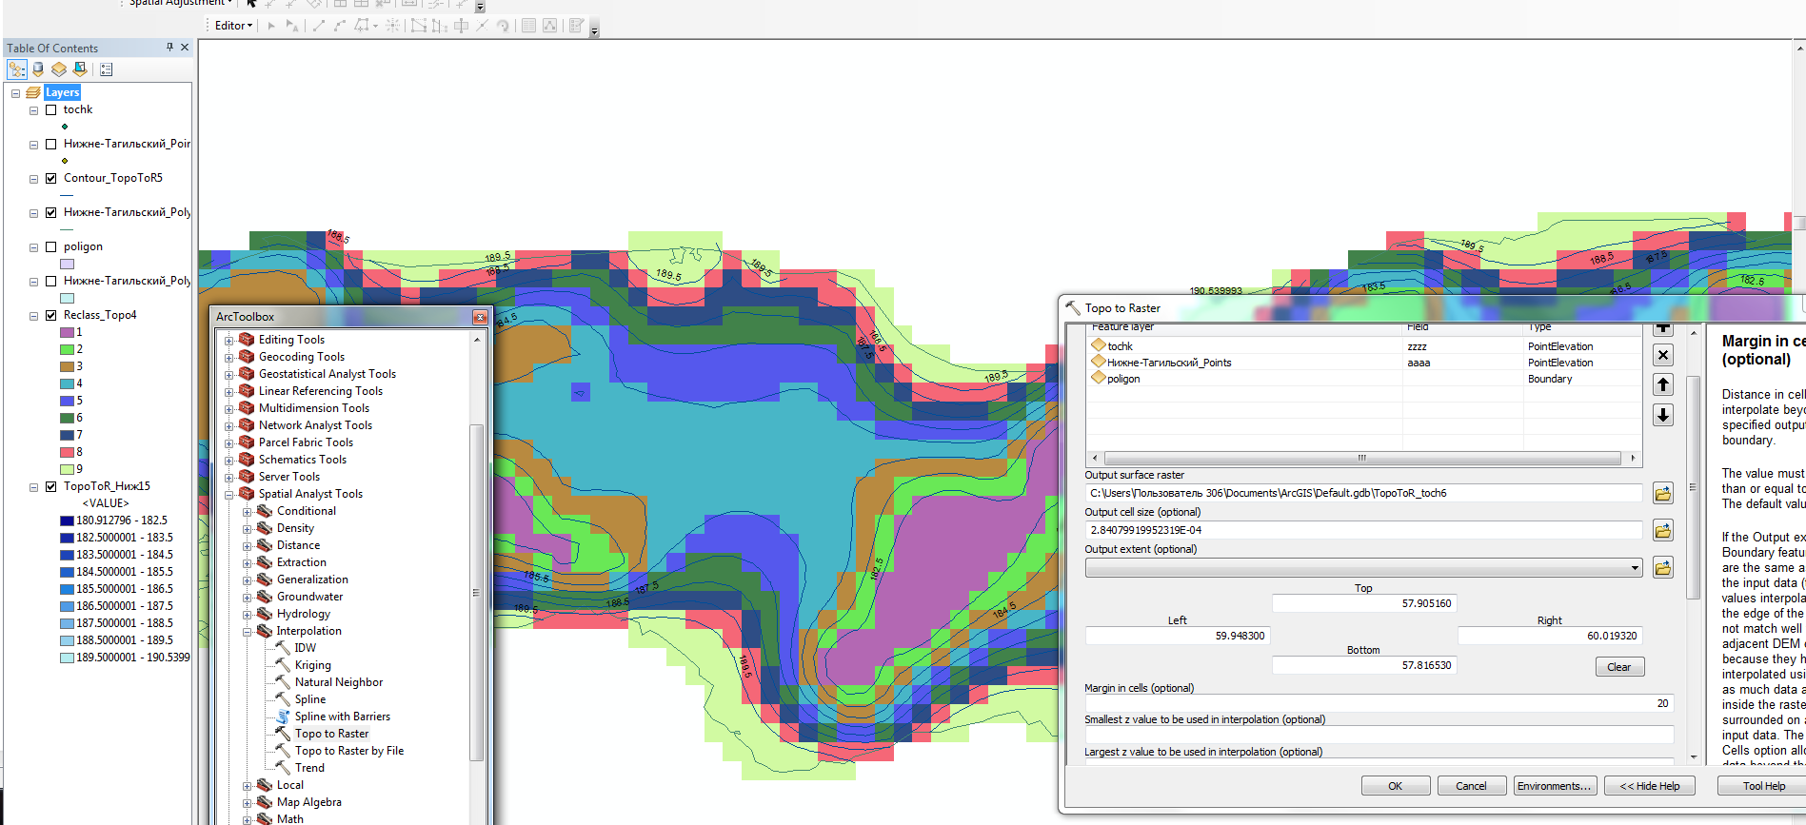The height and width of the screenshot is (825, 1806).
Task: Click the Environments button
Action: click(x=1554, y=786)
